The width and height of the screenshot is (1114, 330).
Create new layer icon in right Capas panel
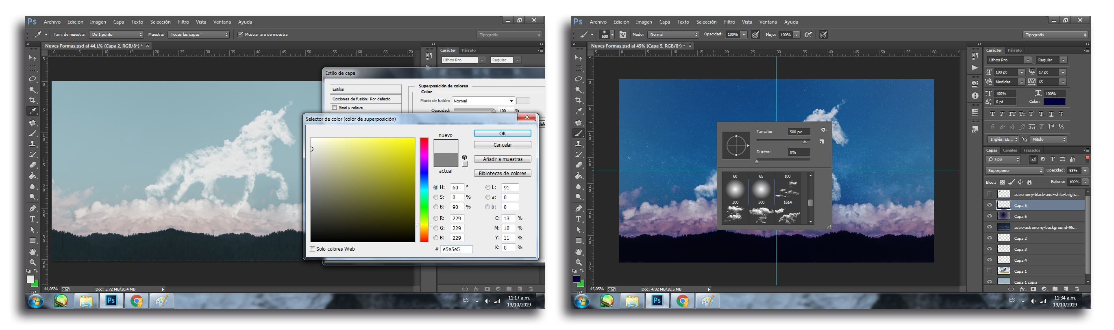click(1066, 289)
